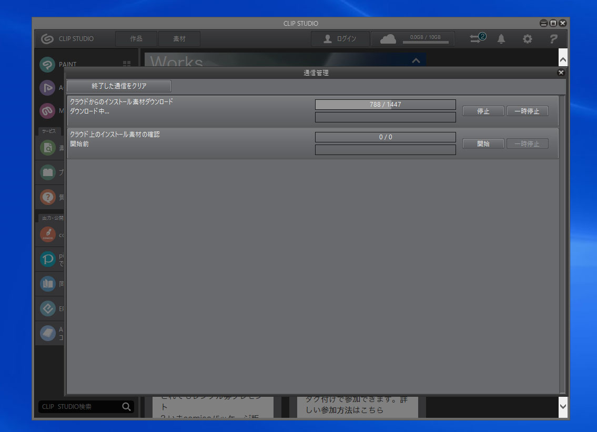Open the pixiv sidebar icon
Viewport: 597px width, 432px height.
pos(47,259)
